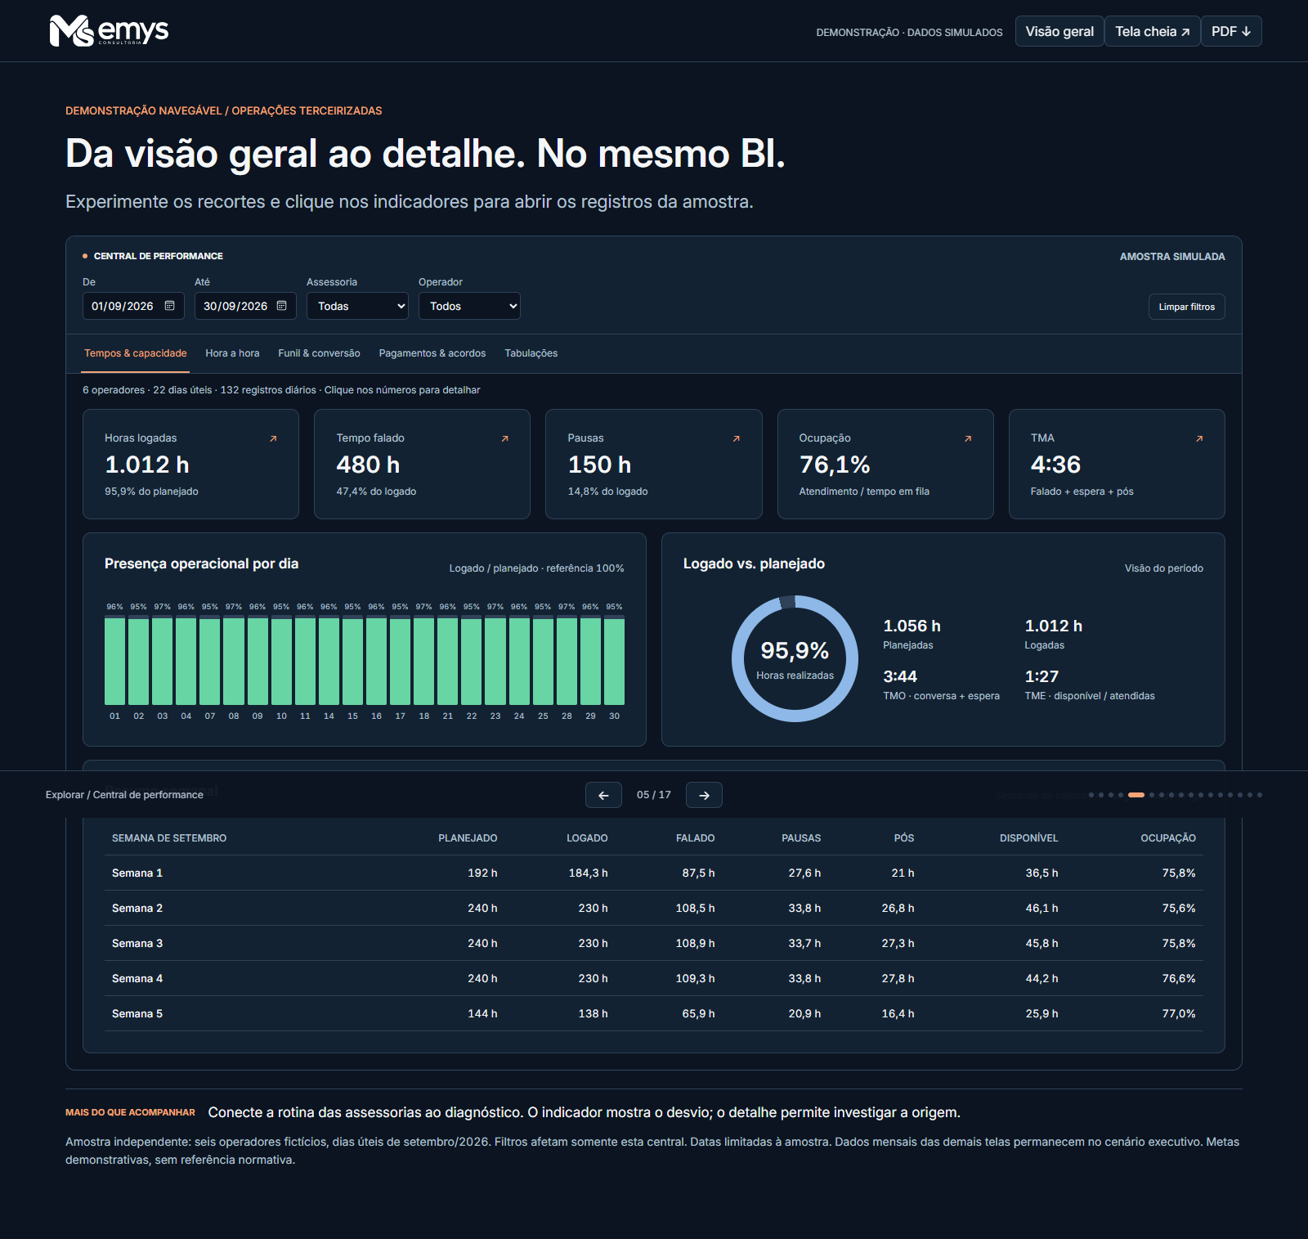Click Semana 4 Disponível value 44,2 h
Image resolution: width=1308 pixels, height=1239 pixels.
pyautogui.click(x=1041, y=978)
